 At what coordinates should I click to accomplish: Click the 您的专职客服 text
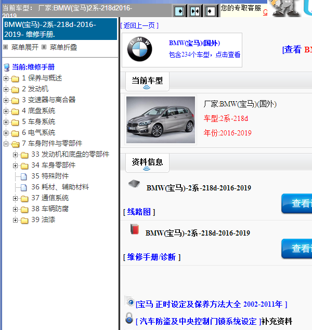[x=241, y=8]
